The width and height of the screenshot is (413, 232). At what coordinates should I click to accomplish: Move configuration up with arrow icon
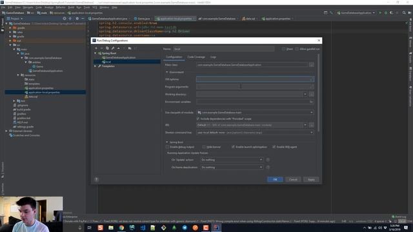click(x=119, y=48)
